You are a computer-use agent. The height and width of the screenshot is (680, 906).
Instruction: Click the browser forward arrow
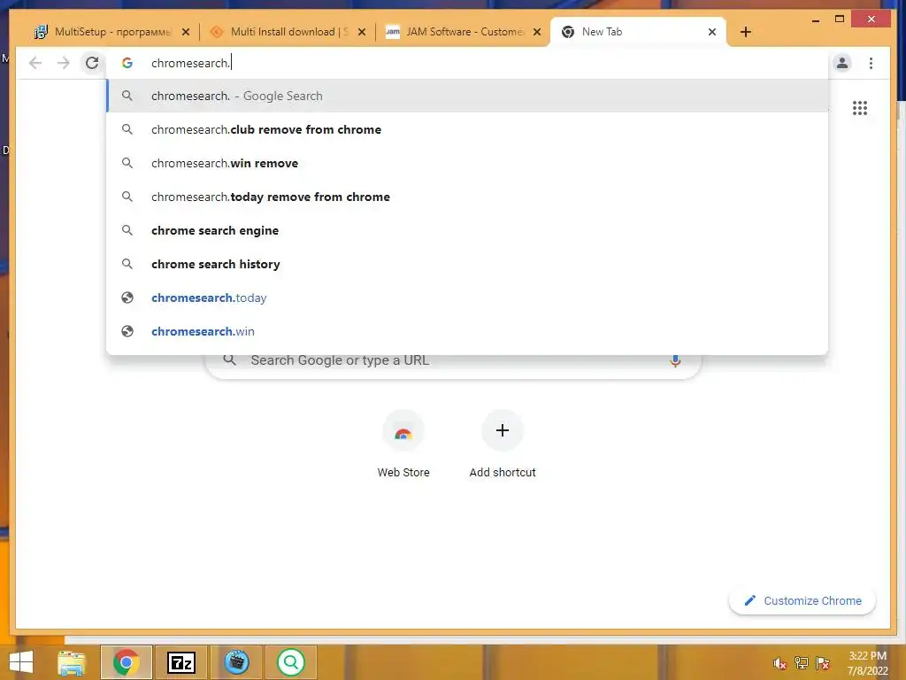pos(64,63)
